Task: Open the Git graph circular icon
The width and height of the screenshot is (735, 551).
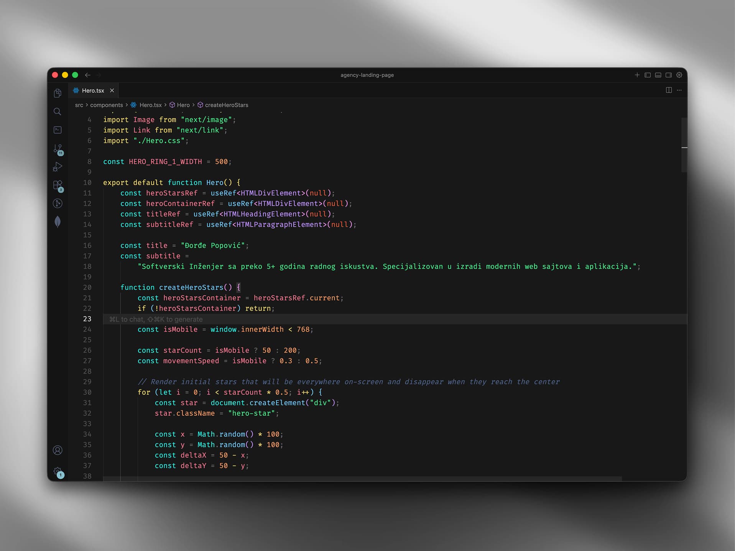Action: pos(58,203)
